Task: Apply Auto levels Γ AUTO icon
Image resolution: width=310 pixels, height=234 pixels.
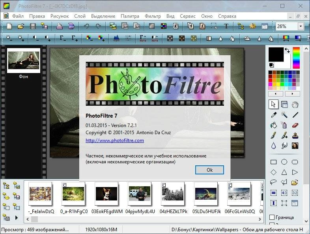Action: (143, 38)
